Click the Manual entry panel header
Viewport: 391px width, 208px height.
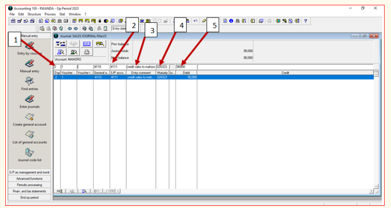click(x=29, y=36)
